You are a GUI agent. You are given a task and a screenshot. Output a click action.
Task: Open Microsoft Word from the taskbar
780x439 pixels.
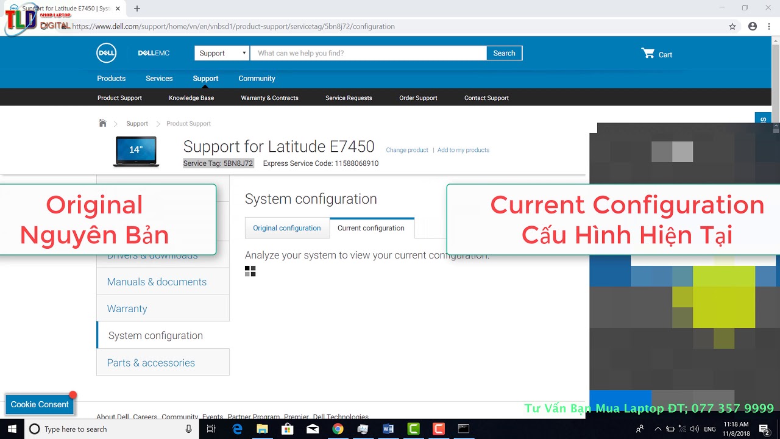pos(388,429)
